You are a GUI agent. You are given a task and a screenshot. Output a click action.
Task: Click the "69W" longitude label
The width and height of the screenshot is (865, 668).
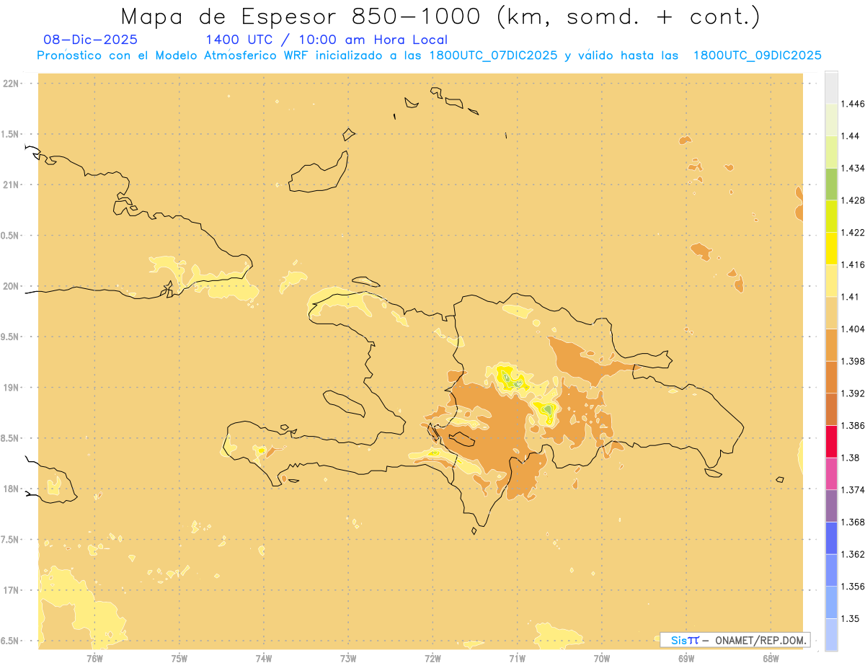[686, 659]
